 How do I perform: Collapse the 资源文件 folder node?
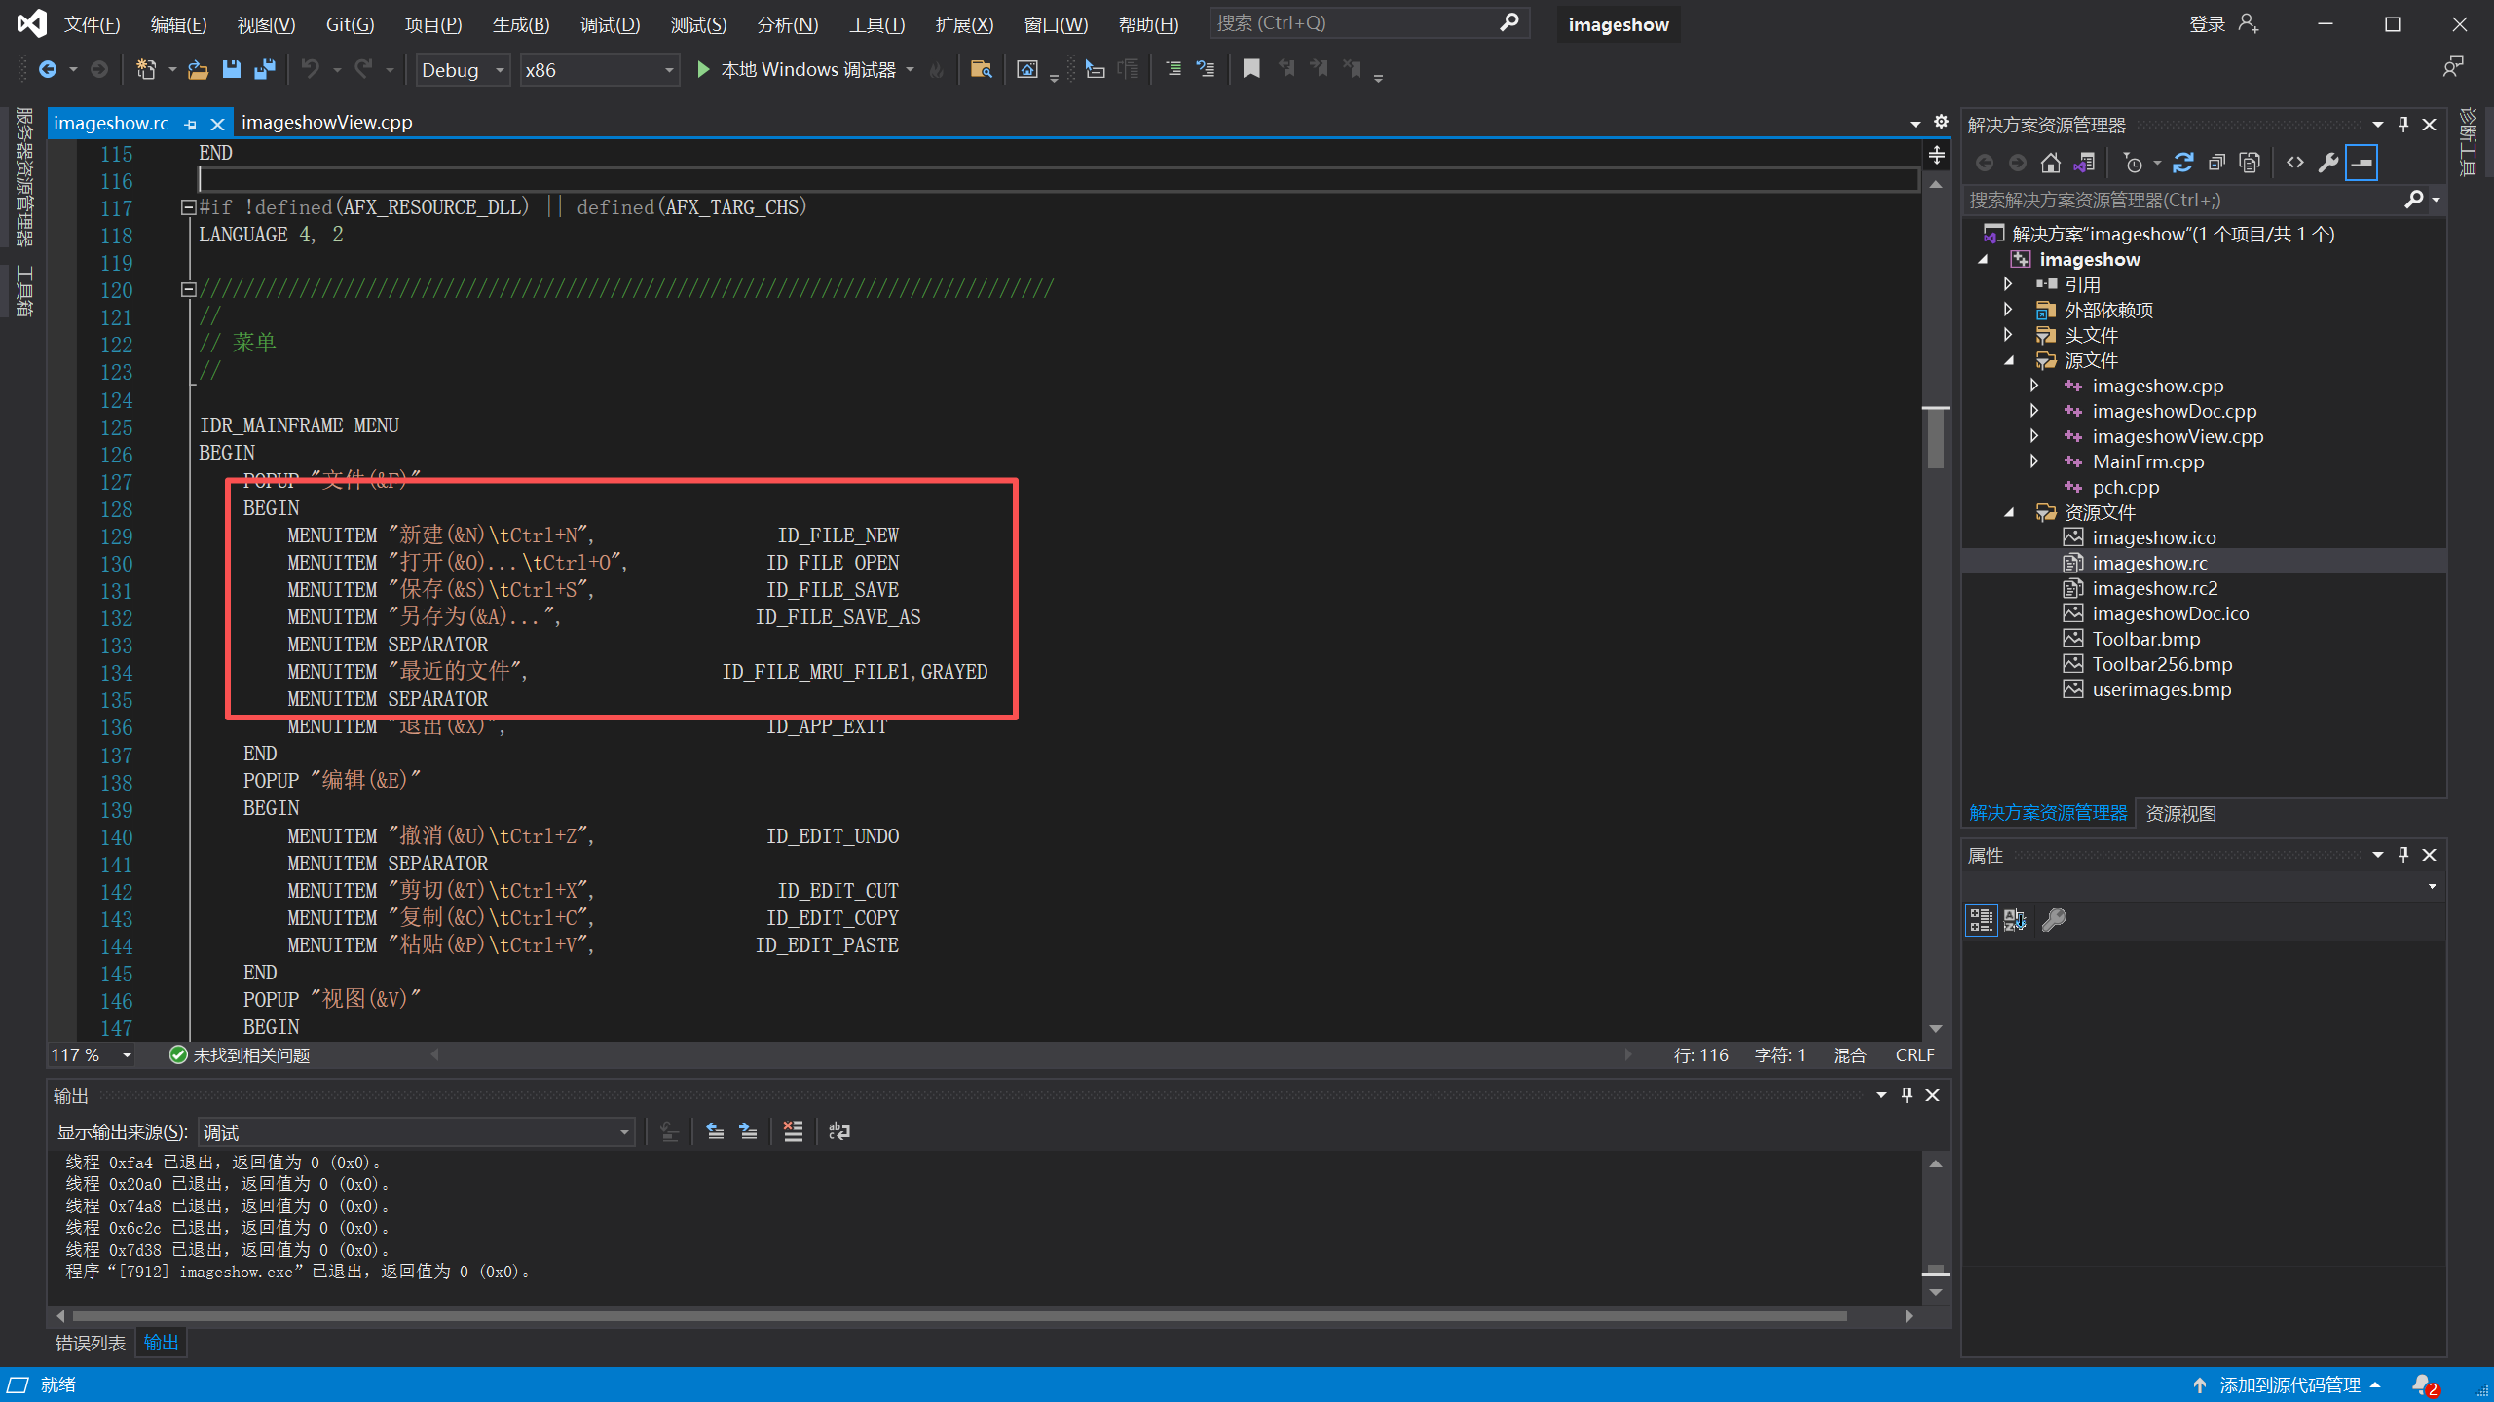click(x=2009, y=512)
